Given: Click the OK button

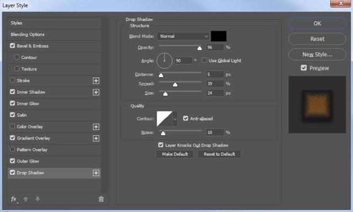Looking at the screenshot, I should coord(317,23).
